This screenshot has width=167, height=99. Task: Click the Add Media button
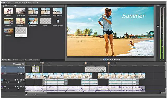pos(7,6)
